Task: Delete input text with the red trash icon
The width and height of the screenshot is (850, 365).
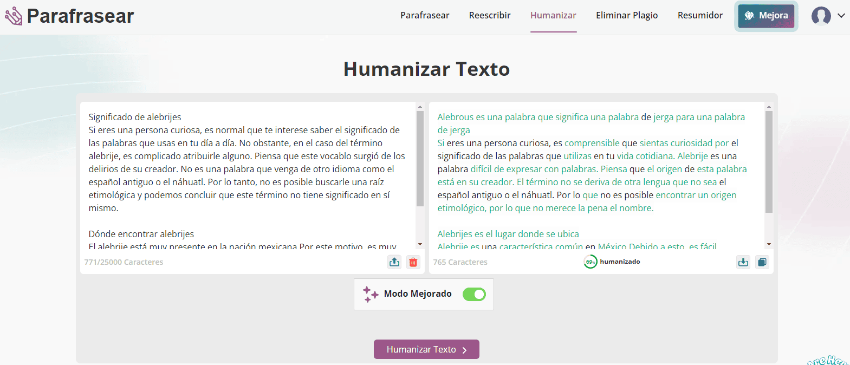Action: tap(413, 262)
